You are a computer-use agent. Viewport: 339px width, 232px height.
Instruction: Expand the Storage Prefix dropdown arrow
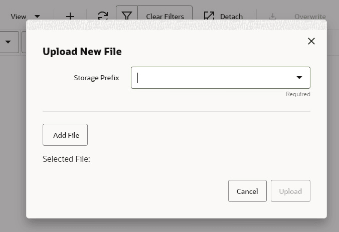[x=299, y=78]
